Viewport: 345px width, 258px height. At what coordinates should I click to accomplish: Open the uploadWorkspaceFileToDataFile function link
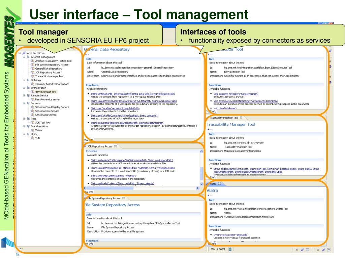coord(134,101)
